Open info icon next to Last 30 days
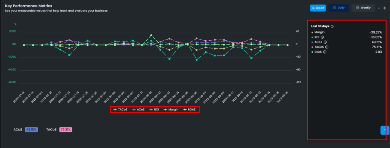Viewport: 390px width, 148px height. pos(332,26)
